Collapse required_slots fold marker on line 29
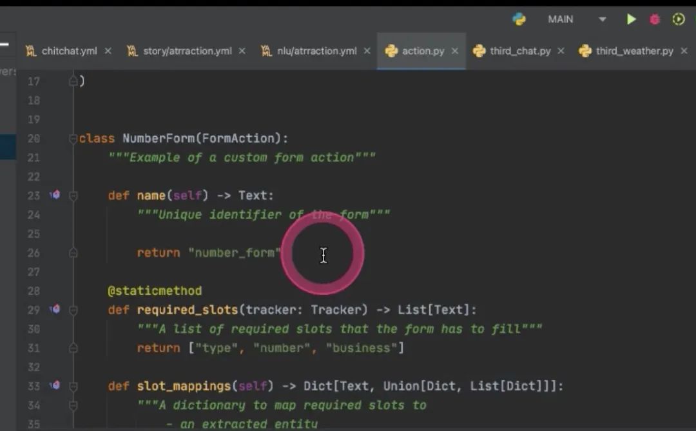Screen dimensions: 696x431 point(73,310)
